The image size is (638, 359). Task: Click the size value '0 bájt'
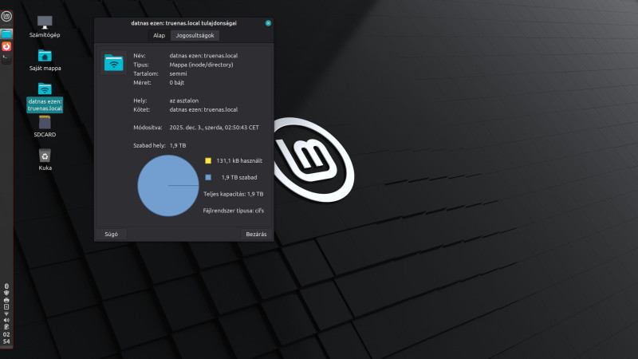177,83
